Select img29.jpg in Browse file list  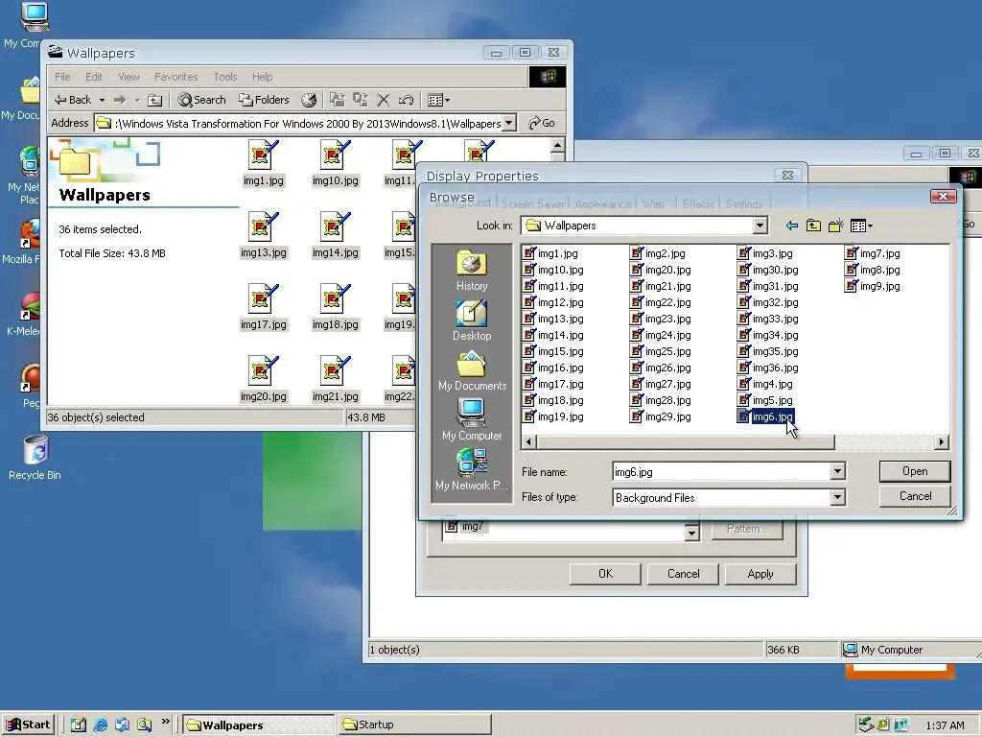[x=661, y=416]
